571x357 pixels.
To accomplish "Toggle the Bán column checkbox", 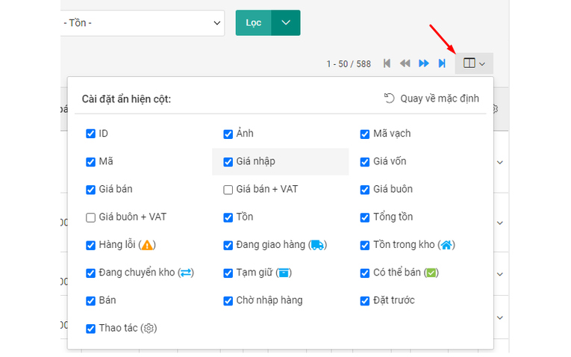I will 90,301.
